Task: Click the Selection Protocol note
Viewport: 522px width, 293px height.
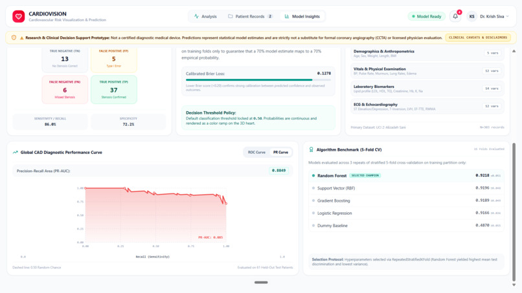Action: click(406, 262)
